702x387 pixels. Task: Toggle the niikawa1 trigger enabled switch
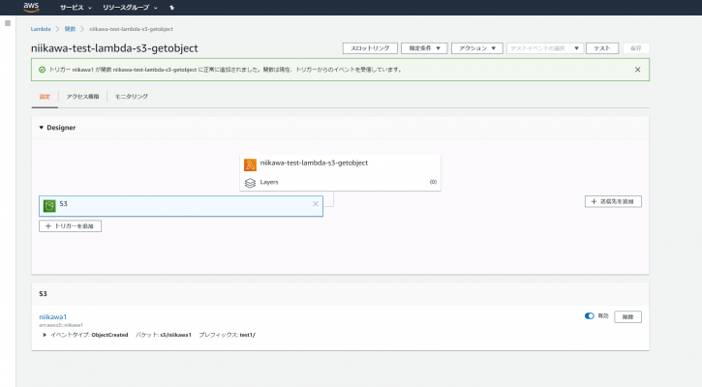[x=589, y=315]
